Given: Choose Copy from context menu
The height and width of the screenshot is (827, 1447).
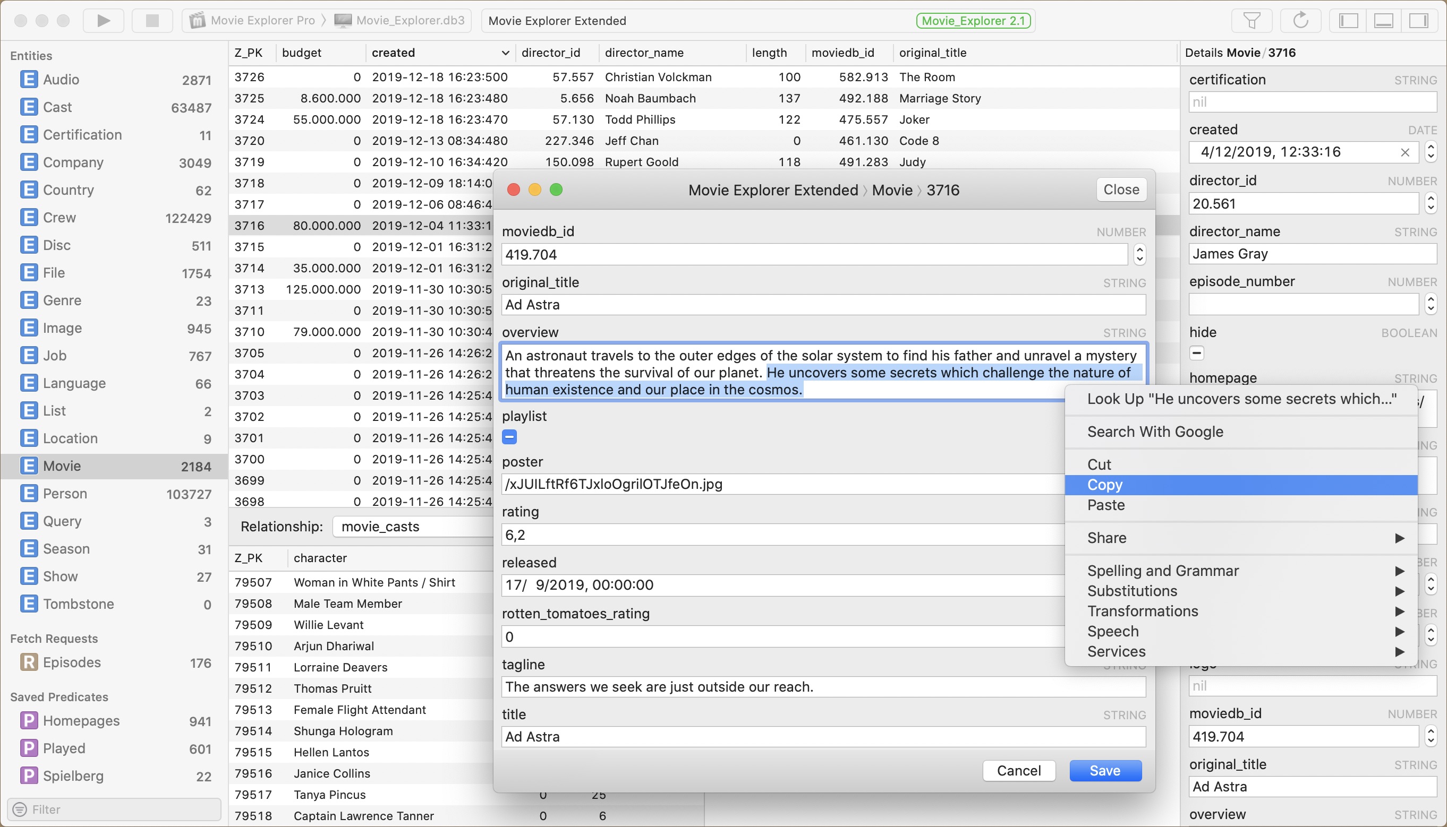Looking at the screenshot, I should pyautogui.click(x=1241, y=485).
